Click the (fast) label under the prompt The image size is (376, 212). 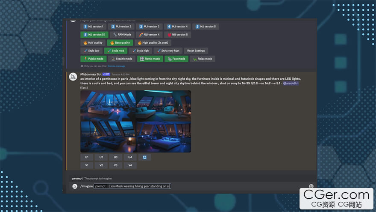pyautogui.click(x=84, y=88)
